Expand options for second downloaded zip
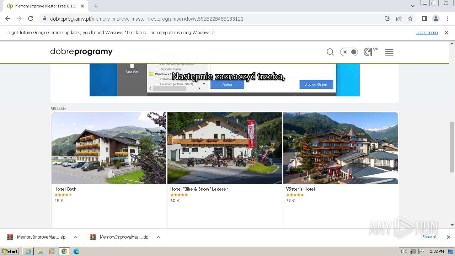This screenshot has height=256, width=455. (x=159, y=237)
